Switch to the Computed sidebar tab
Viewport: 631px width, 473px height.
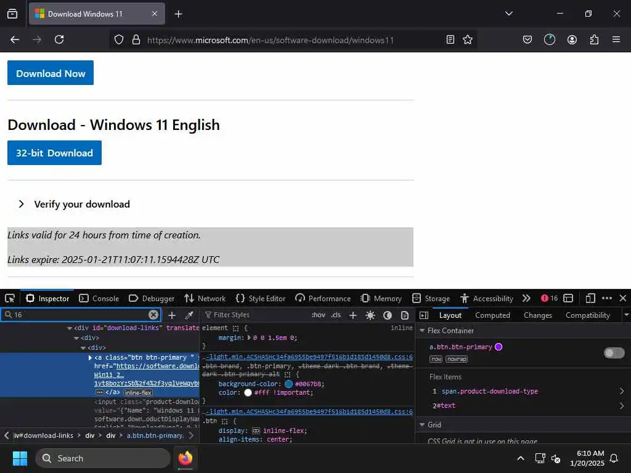[492, 315]
